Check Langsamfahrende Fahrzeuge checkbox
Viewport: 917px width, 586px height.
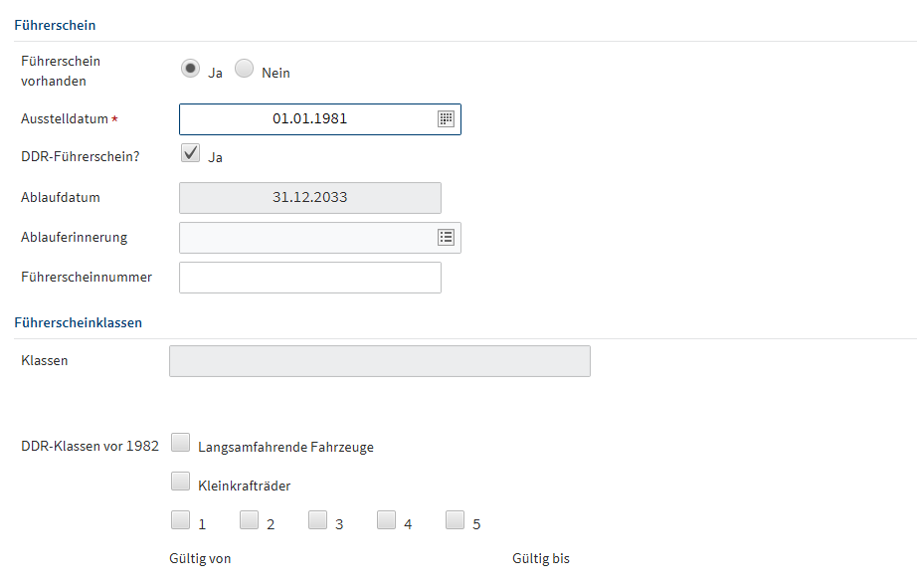[180, 443]
